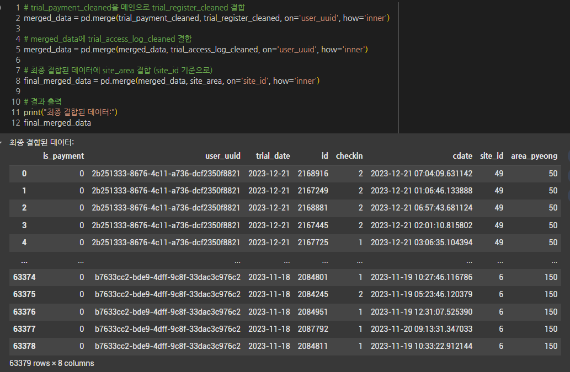Click the id cell 2084801

[313, 277]
